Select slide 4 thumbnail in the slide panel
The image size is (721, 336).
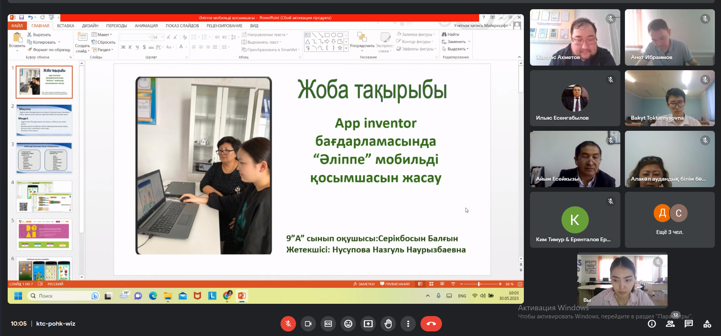coord(44,196)
